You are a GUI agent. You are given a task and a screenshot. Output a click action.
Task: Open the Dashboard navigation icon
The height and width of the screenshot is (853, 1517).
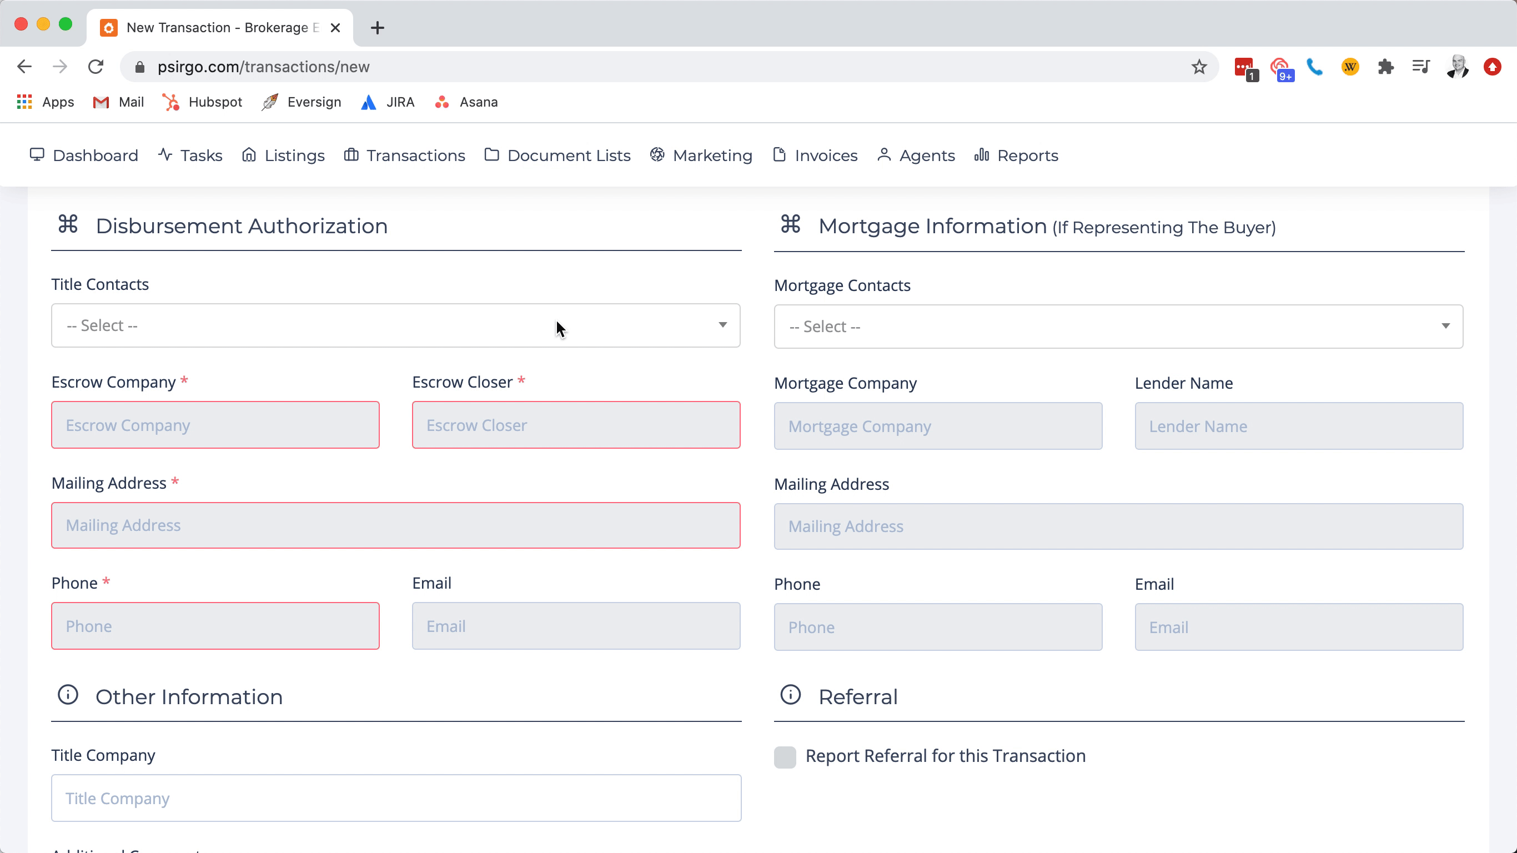pos(37,155)
